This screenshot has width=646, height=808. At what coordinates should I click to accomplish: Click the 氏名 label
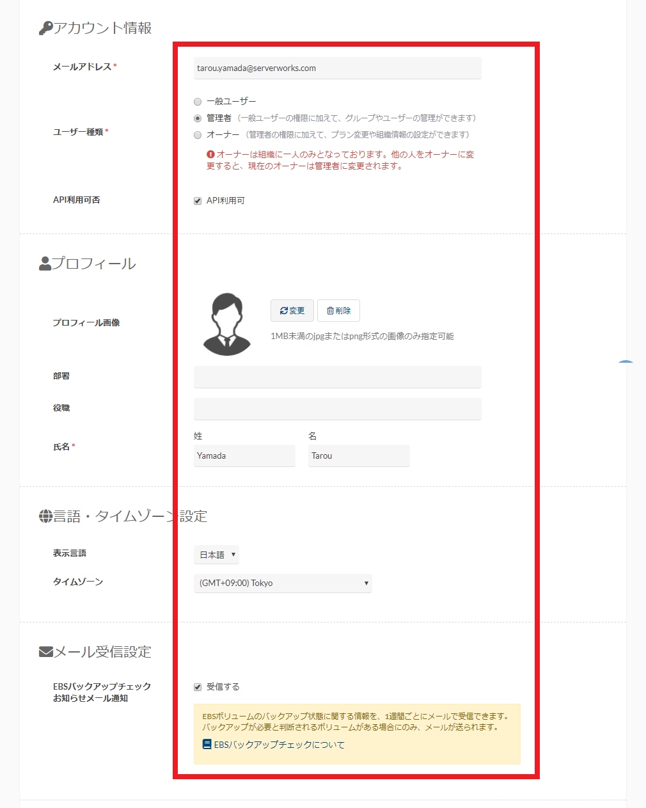61,447
